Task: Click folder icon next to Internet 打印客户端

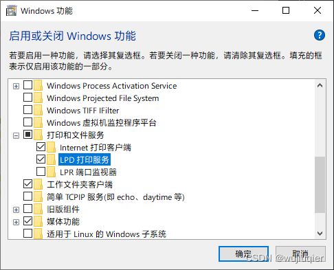Action: (x=52, y=147)
